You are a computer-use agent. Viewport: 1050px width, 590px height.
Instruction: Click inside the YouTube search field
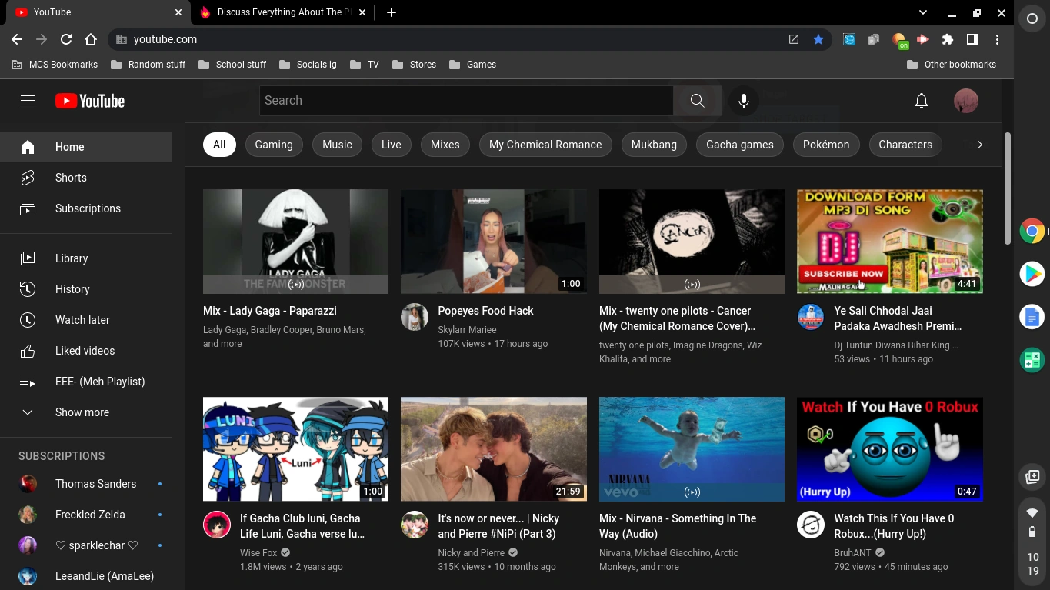click(465, 101)
